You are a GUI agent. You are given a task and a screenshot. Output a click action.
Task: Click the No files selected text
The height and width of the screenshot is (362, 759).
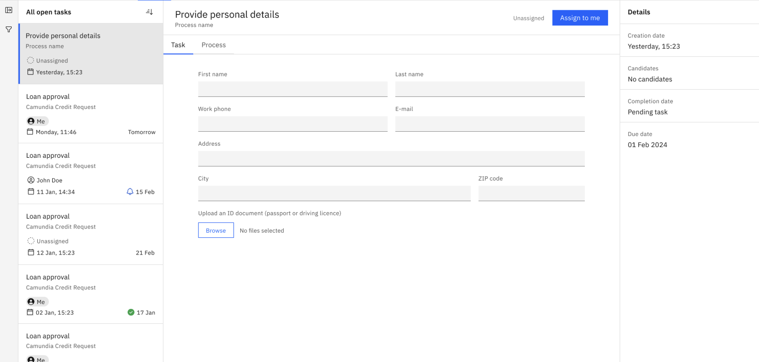point(262,230)
